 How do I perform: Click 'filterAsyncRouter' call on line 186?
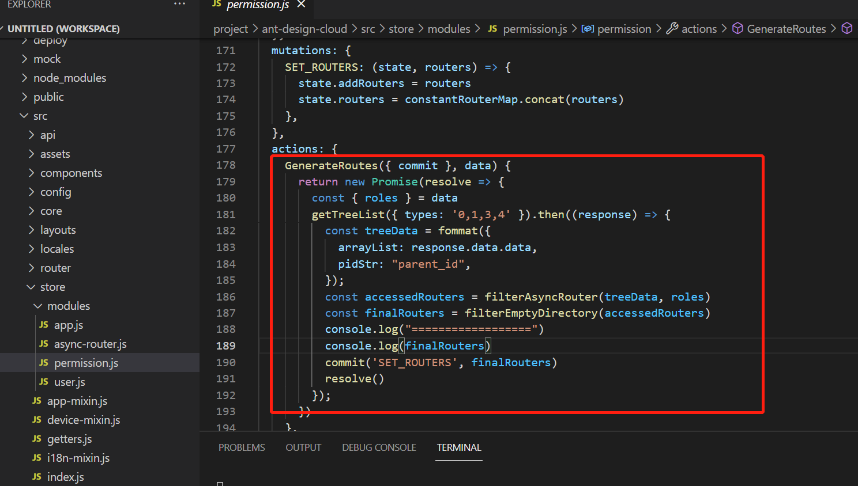(x=541, y=297)
